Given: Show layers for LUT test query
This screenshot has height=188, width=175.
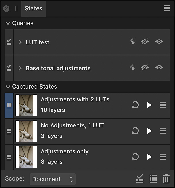Looking at the screenshot, I should coord(159,42).
